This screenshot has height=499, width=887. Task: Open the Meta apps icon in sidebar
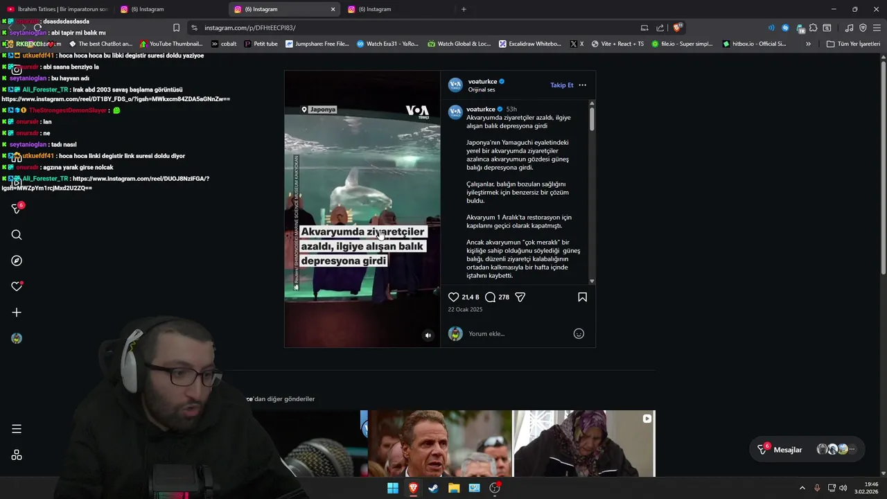point(17,455)
